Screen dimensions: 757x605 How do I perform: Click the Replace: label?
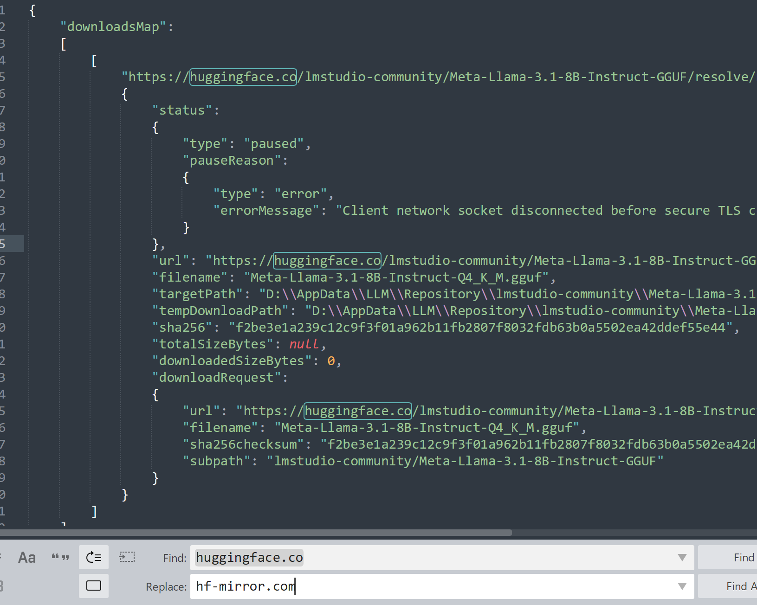[x=166, y=587]
